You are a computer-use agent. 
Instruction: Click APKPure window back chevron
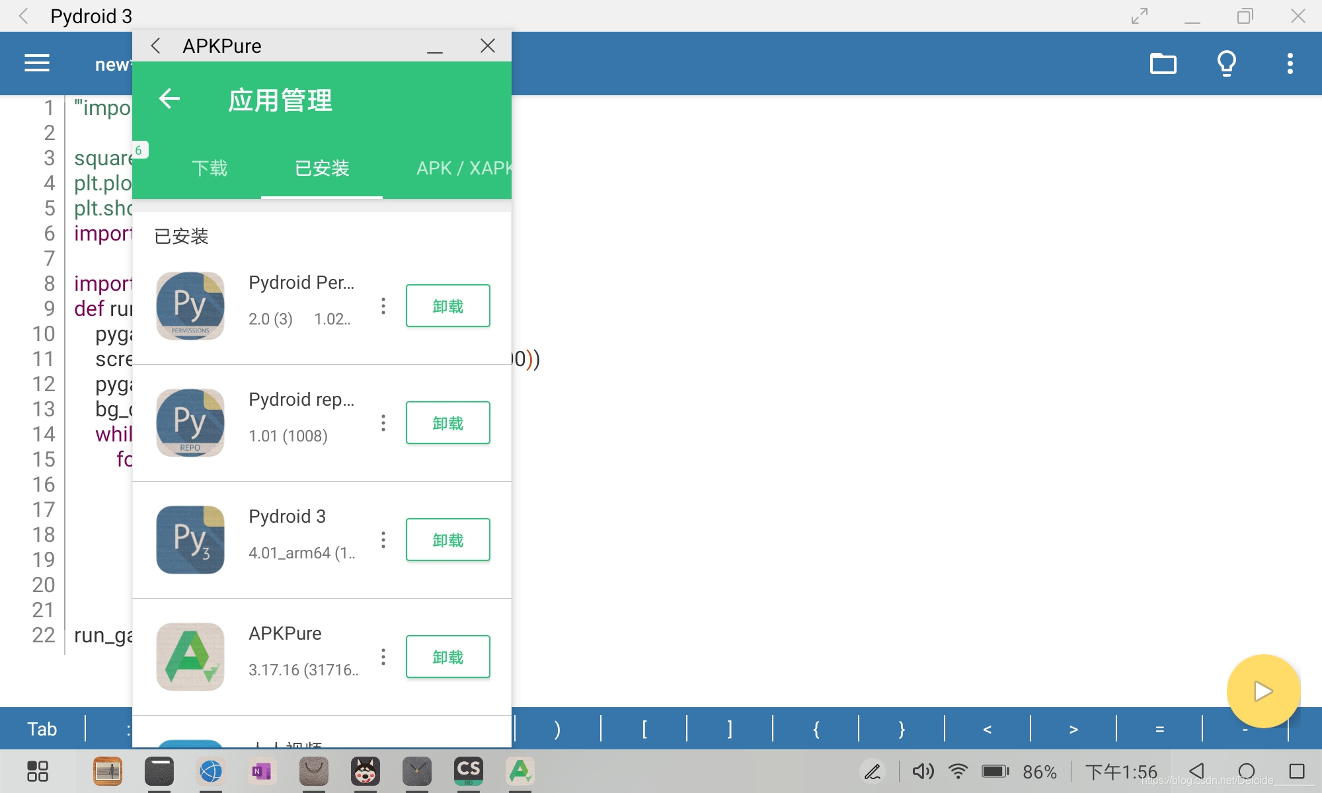click(x=156, y=46)
